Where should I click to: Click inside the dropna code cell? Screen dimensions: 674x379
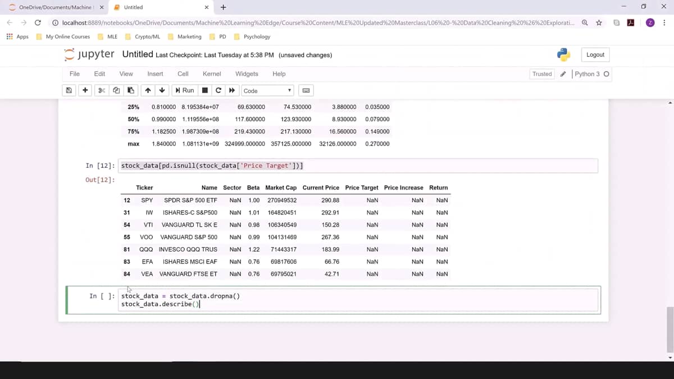(358, 300)
